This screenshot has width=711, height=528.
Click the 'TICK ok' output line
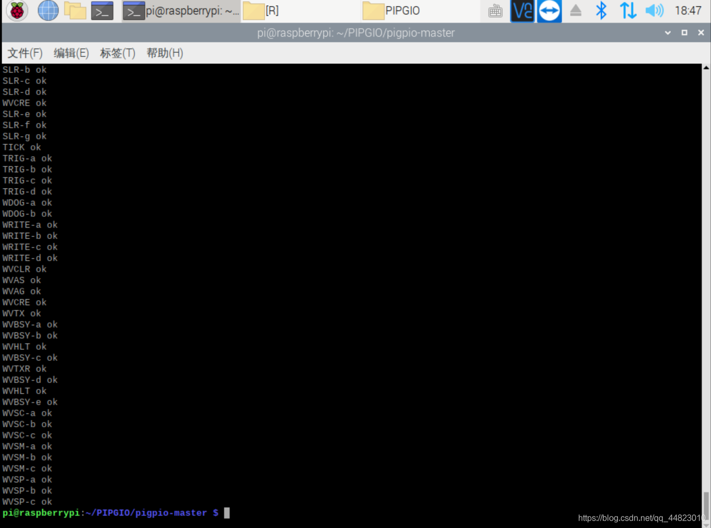[x=21, y=147]
